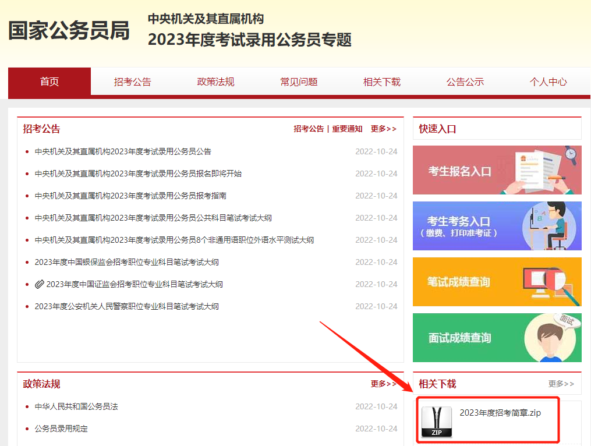Expand 更多>> in the 政策法规 section
The height and width of the screenshot is (446, 591).
pos(384,384)
